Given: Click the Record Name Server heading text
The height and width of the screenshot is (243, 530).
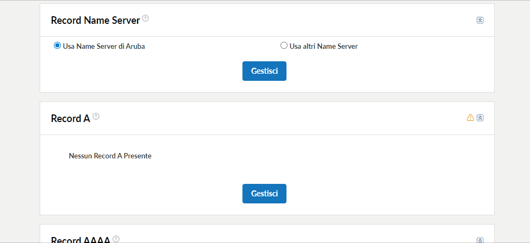Looking at the screenshot, I should (x=95, y=21).
